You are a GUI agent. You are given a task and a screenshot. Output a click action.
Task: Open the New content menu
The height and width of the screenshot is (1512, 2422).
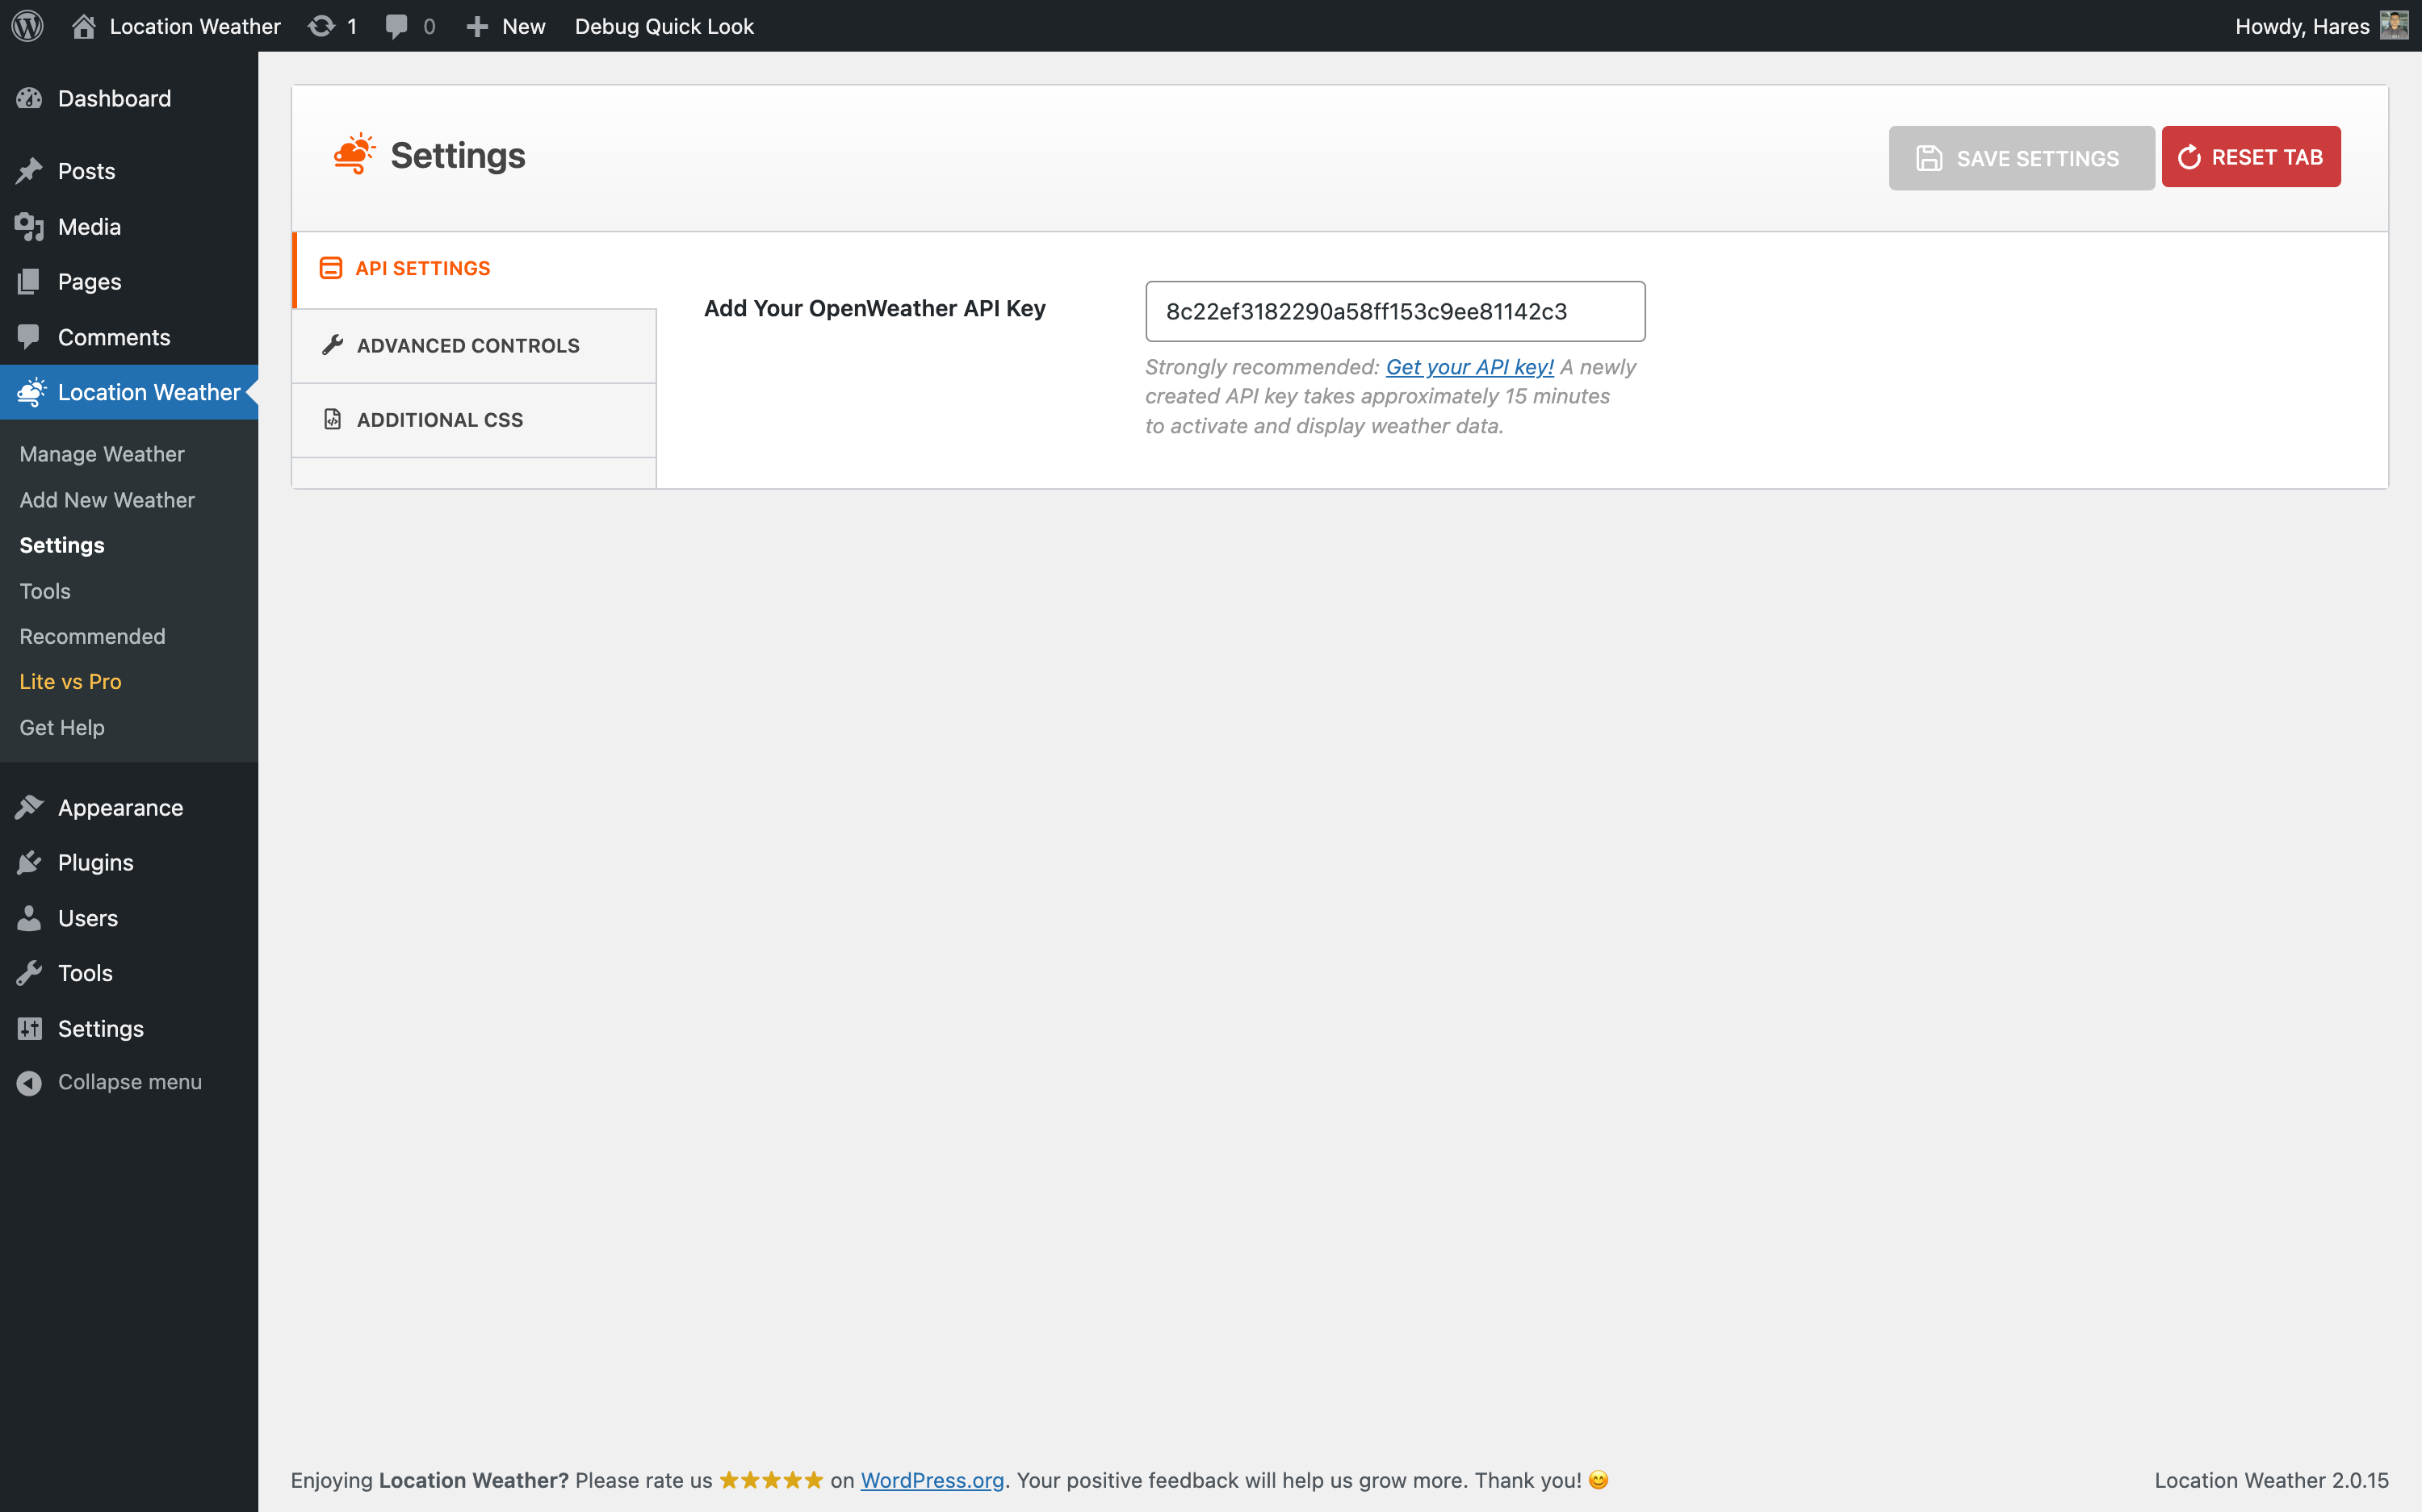pyautogui.click(x=506, y=26)
